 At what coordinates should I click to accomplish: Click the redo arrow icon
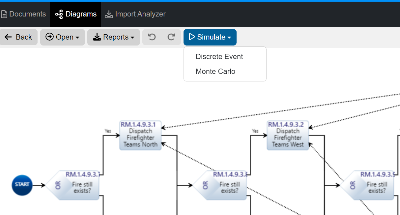point(171,37)
